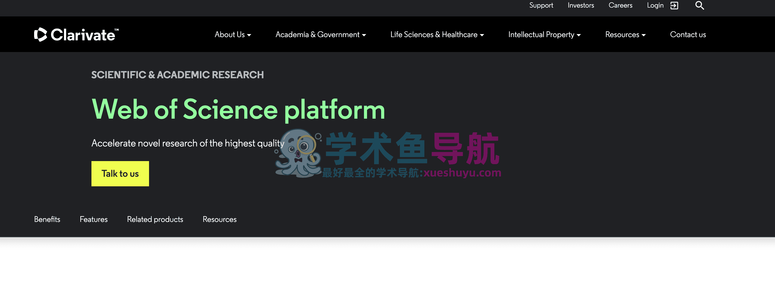The height and width of the screenshot is (306, 775).
Task: Go to the Careers page
Action: [620, 5]
